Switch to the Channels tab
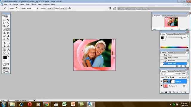Viewport: 191px width, 107px height. [170, 71]
